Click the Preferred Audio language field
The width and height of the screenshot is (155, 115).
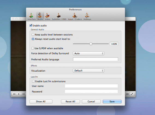[x=96, y=59]
